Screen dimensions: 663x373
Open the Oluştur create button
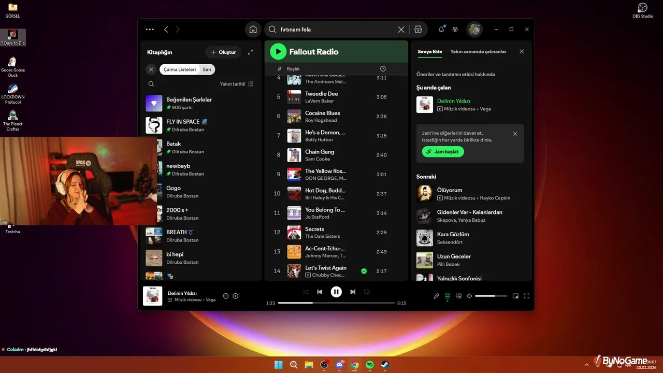coord(223,52)
